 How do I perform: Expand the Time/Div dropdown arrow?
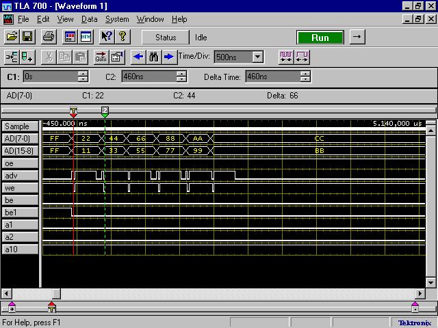[x=258, y=57]
